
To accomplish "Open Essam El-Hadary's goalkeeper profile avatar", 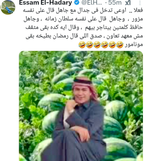I will (8, 7).
